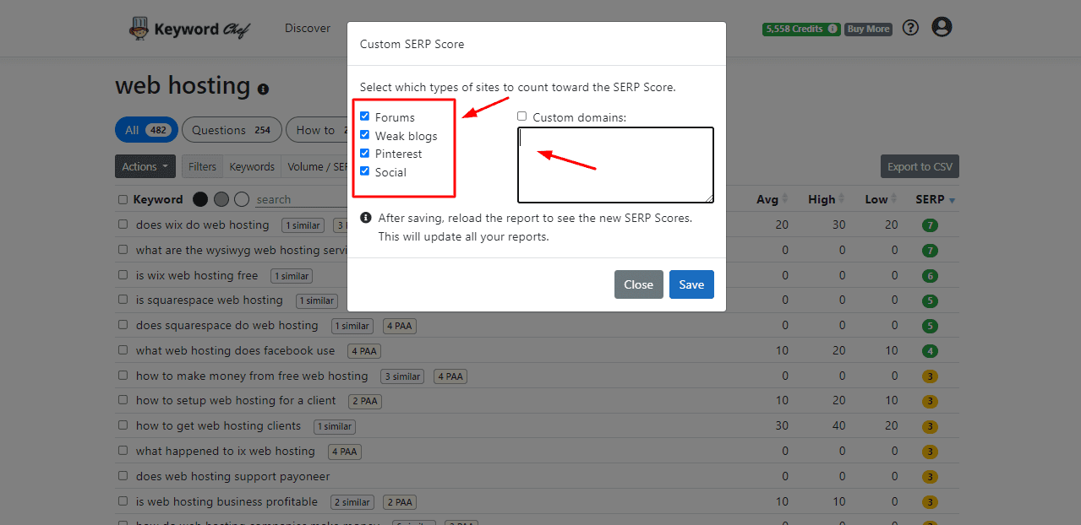Open the Discover menu item
This screenshot has height=525, width=1081.
pyautogui.click(x=308, y=28)
